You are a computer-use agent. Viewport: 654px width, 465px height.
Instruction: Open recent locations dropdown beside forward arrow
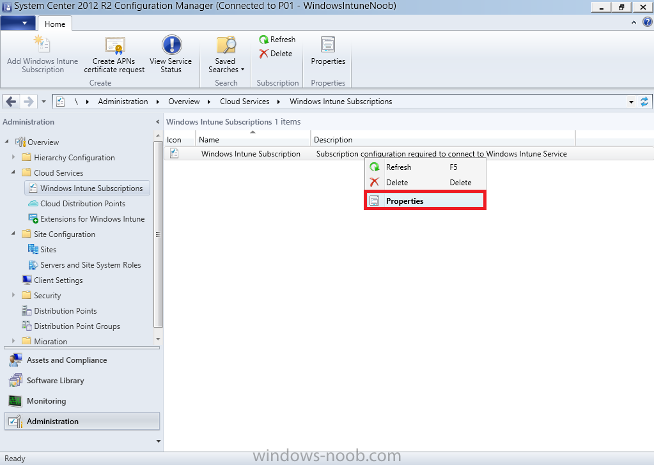[43, 102]
